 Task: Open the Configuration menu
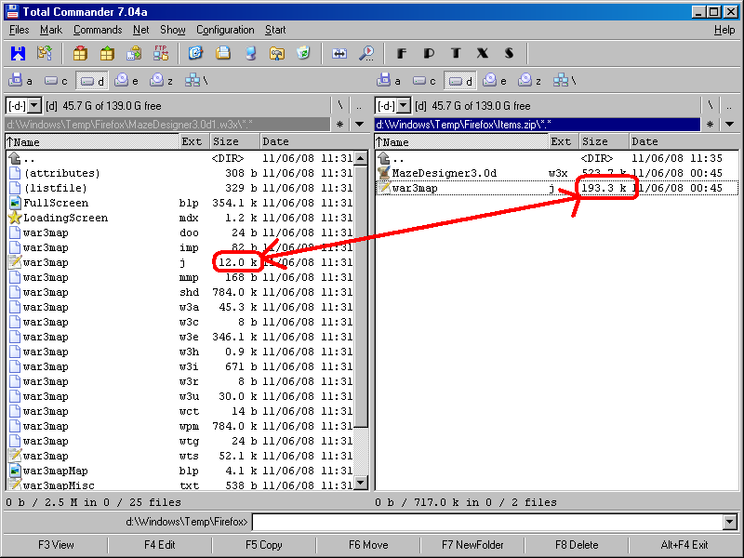click(x=225, y=30)
